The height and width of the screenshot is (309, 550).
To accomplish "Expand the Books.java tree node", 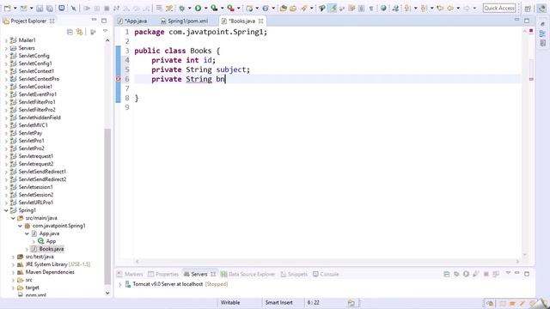I will [27, 249].
